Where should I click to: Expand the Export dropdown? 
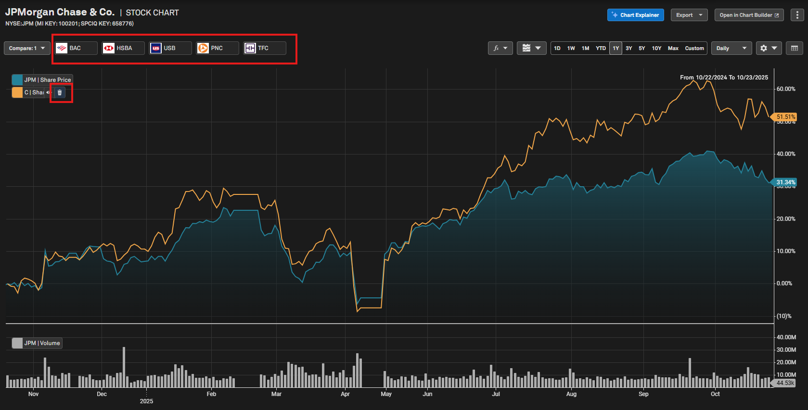pyautogui.click(x=689, y=15)
